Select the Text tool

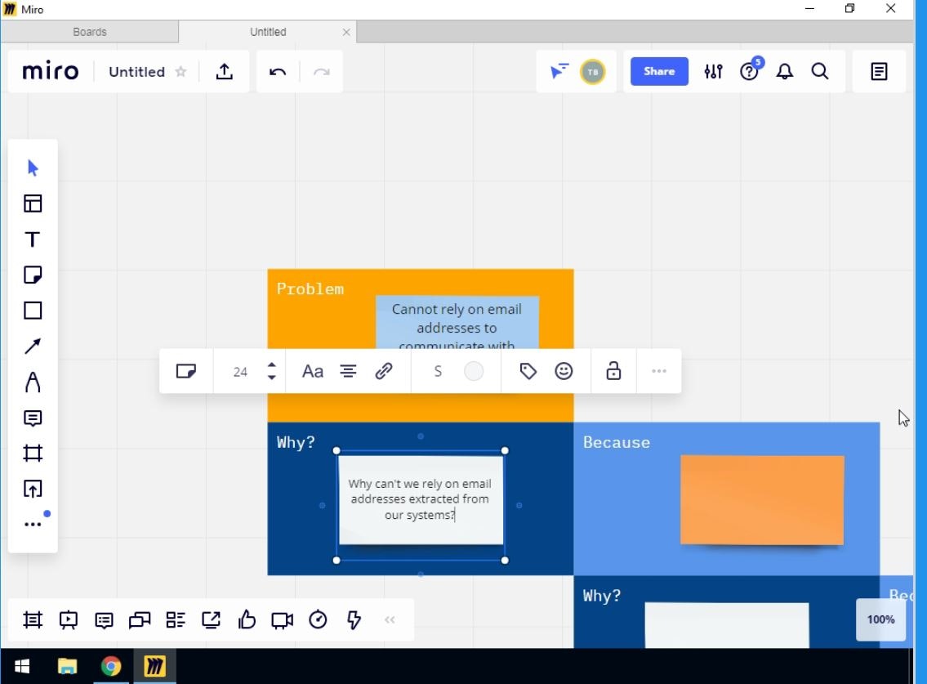click(x=33, y=239)
